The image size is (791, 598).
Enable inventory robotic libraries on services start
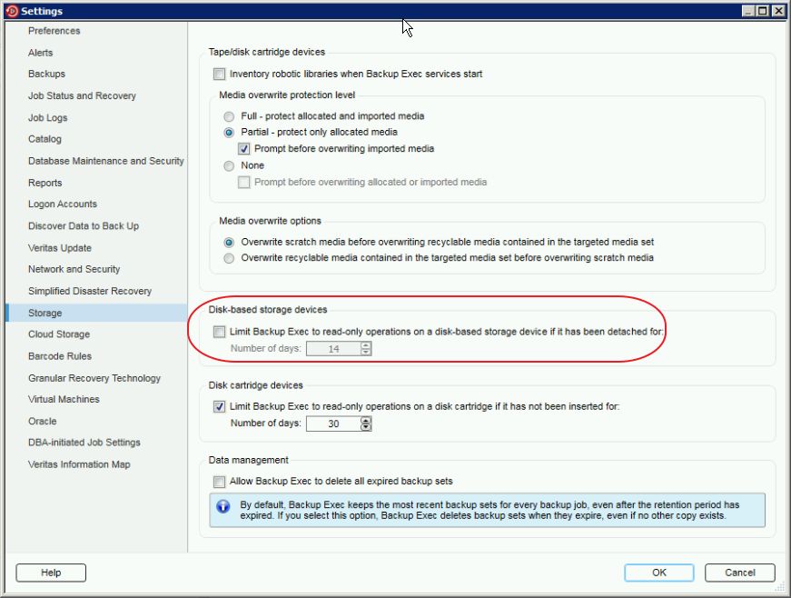219,75
